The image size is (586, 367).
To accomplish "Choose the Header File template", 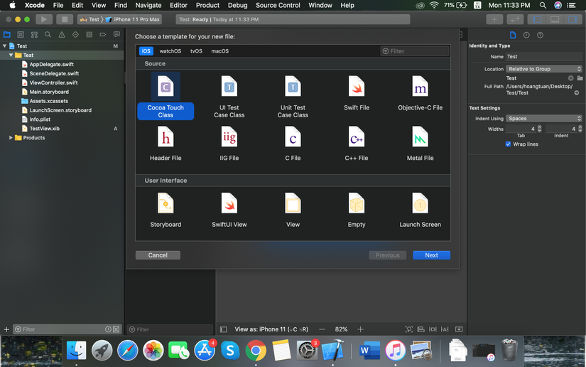I will coord(166,137).
